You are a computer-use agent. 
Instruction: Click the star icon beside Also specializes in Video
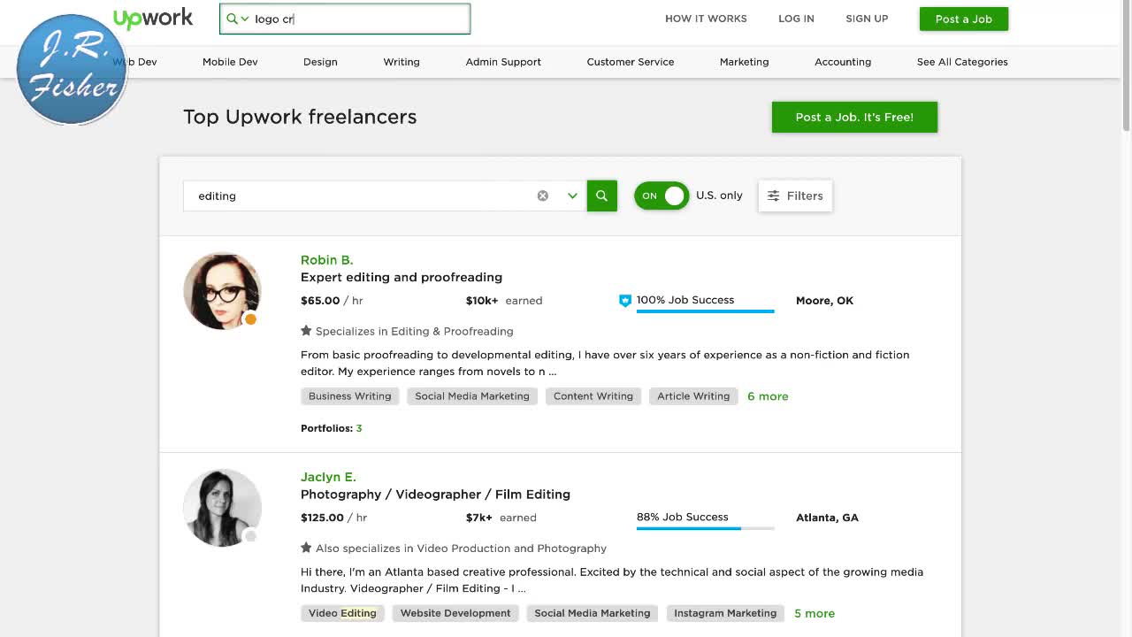(x=306, y=548)
